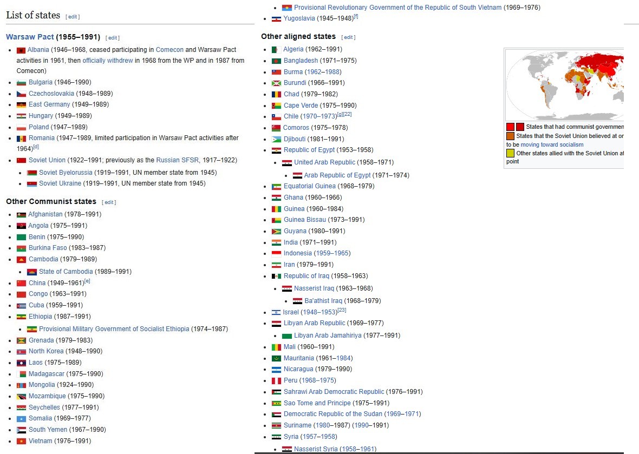Open the Provisional Military Government of Socialist Ethiopia link
Image resolution: width=639 pixels, height=454 pixels.
point(114,329)
